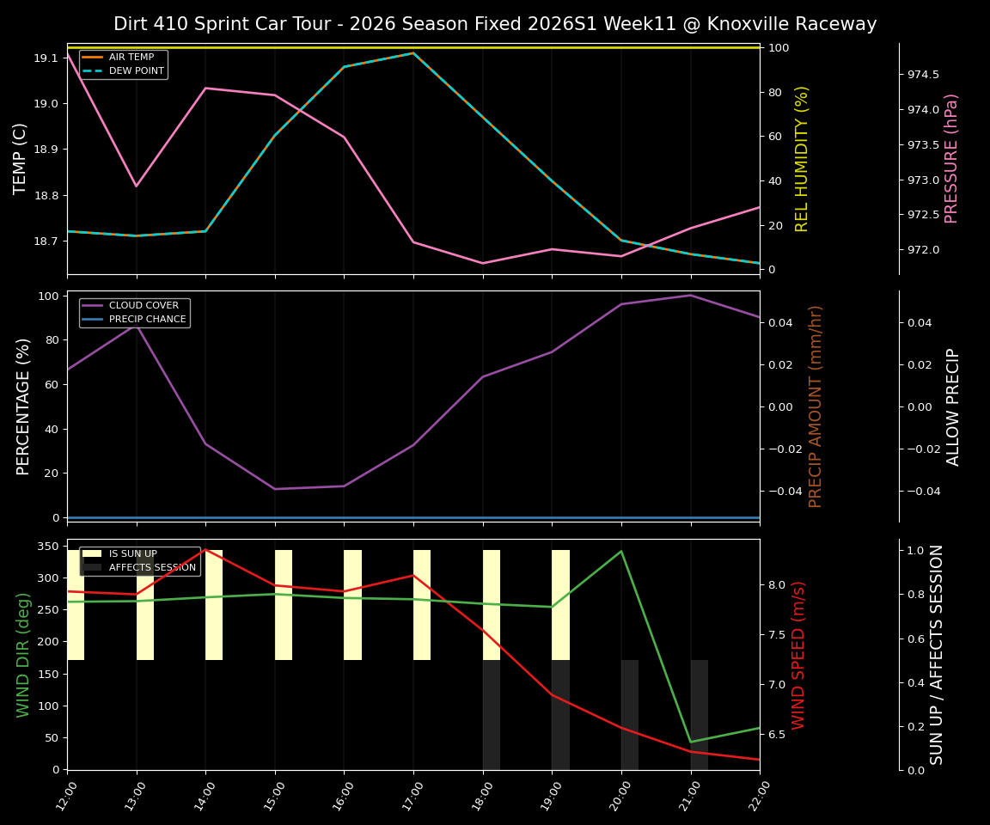
Task: Click the REL HUMIDITY axis label
Action: point(803,158)
